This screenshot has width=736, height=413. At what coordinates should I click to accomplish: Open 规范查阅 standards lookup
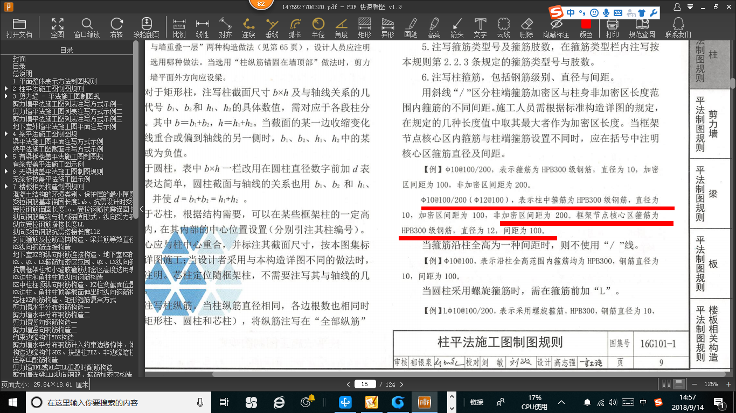click(642, 28)
